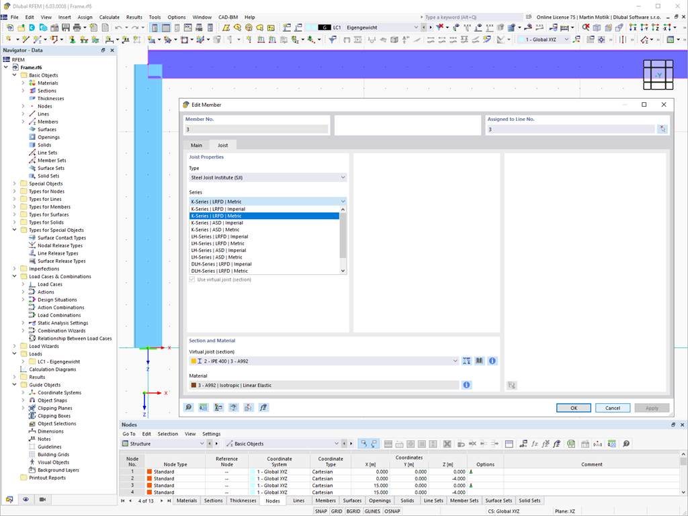Click orange color swatch of IPE 400 section

tap(193, 361)
